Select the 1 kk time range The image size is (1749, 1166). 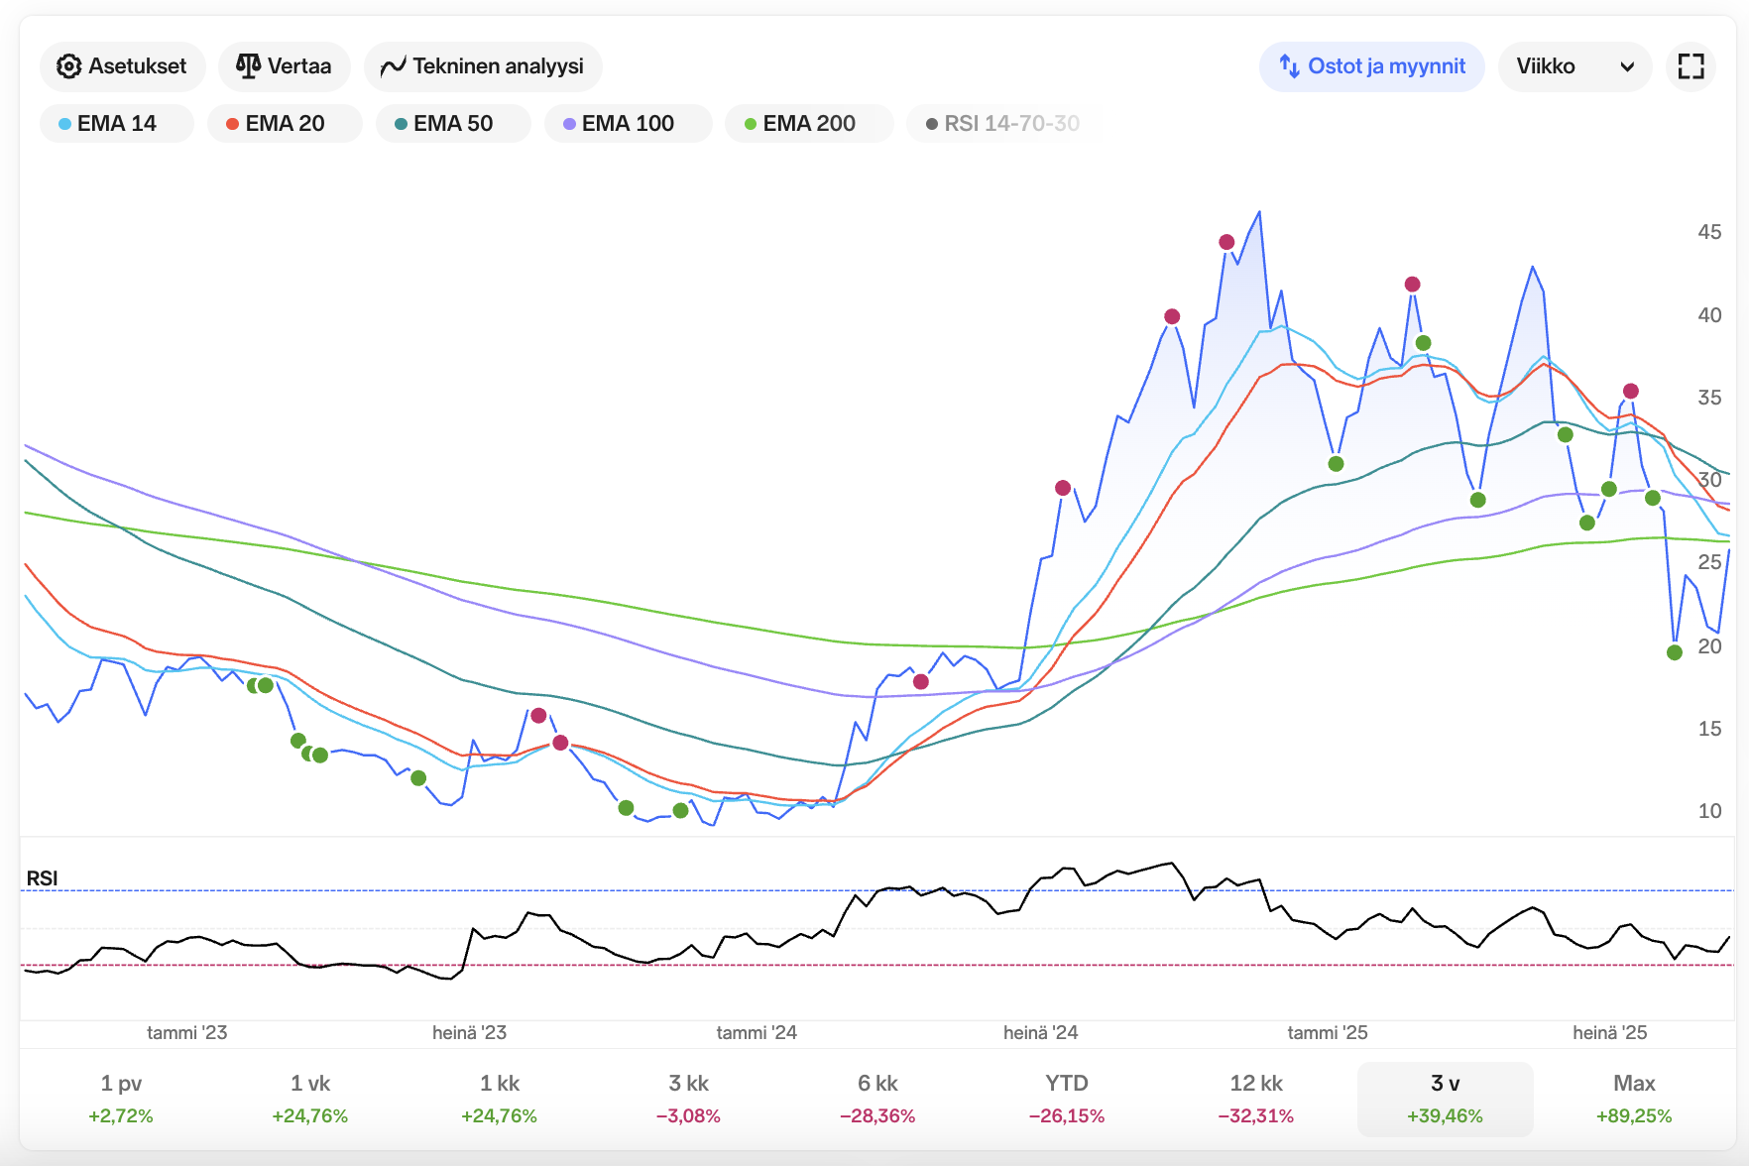pos(499,1099)
